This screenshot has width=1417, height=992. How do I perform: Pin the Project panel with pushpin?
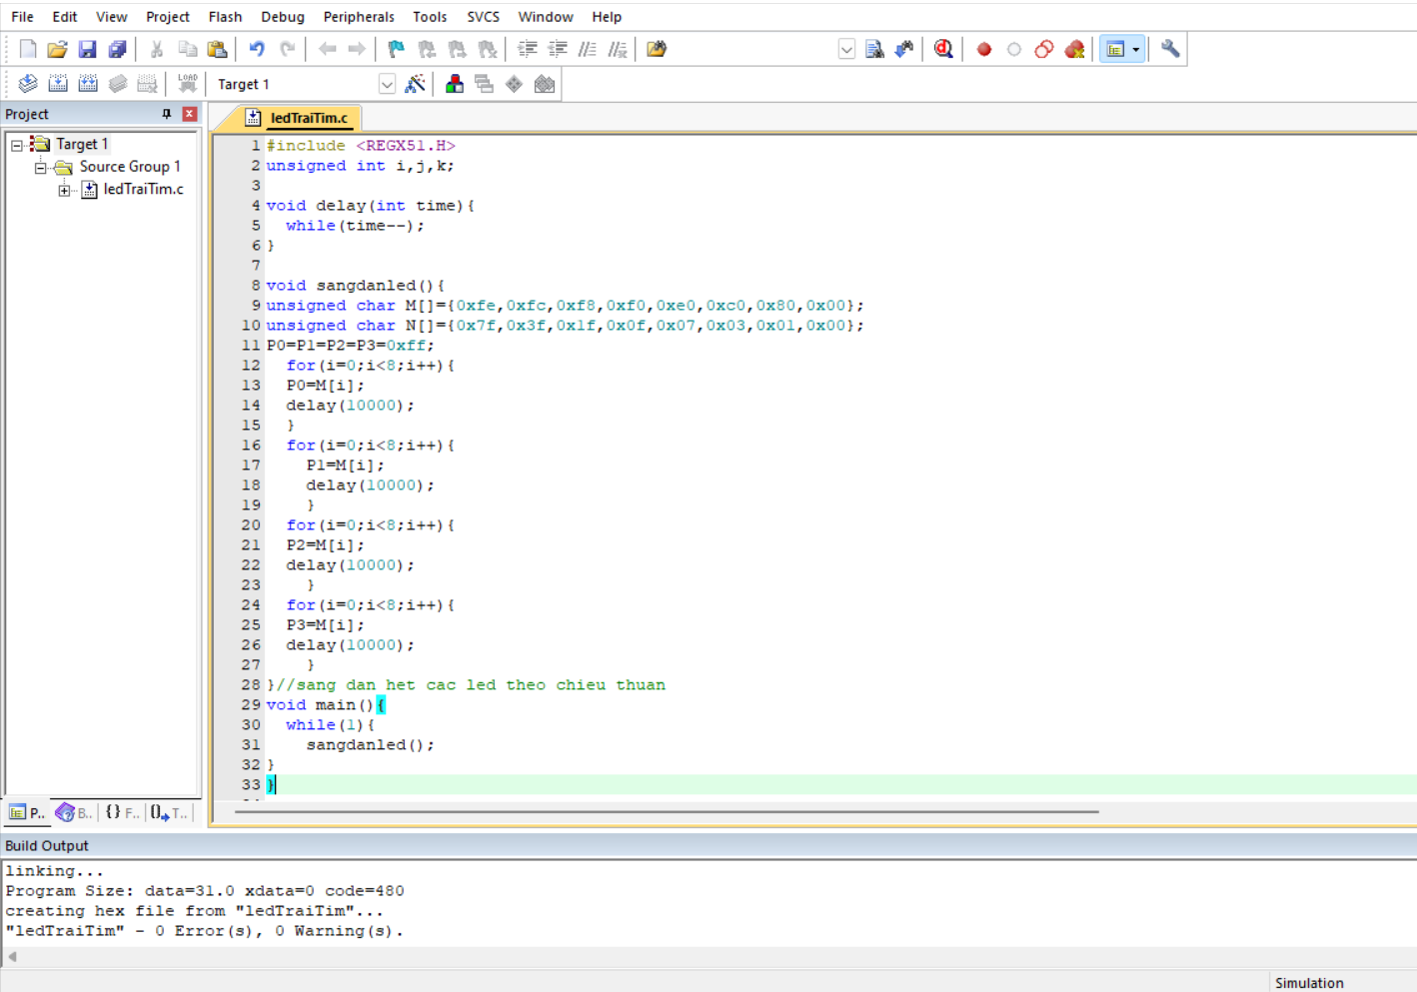click(167, 114)
